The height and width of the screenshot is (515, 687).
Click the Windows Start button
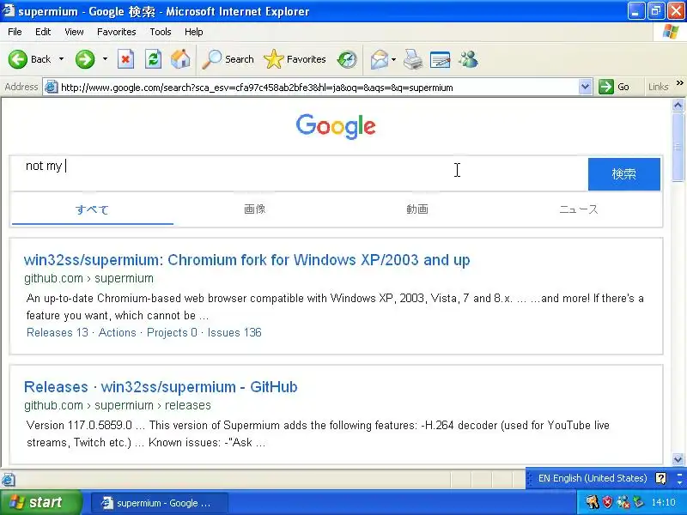tap(40, 502)
